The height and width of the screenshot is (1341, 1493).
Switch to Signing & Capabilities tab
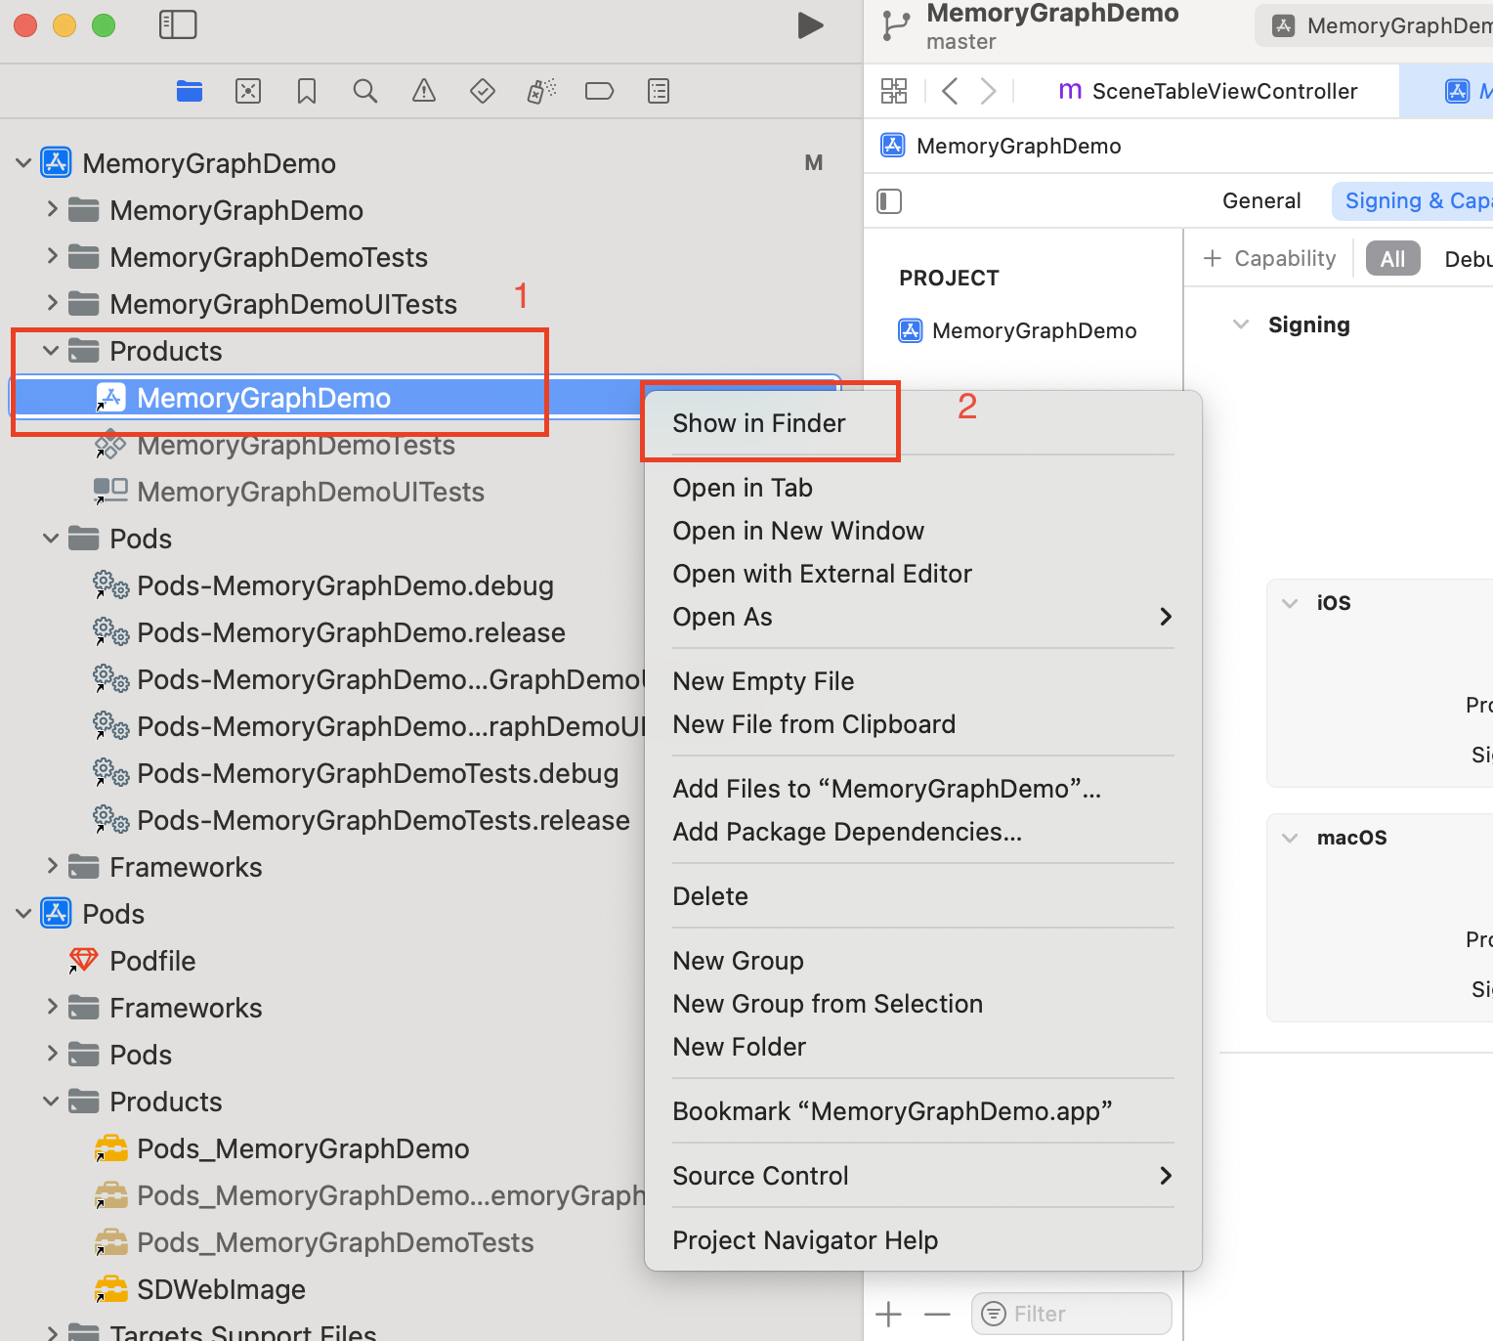click(1415, 200)
